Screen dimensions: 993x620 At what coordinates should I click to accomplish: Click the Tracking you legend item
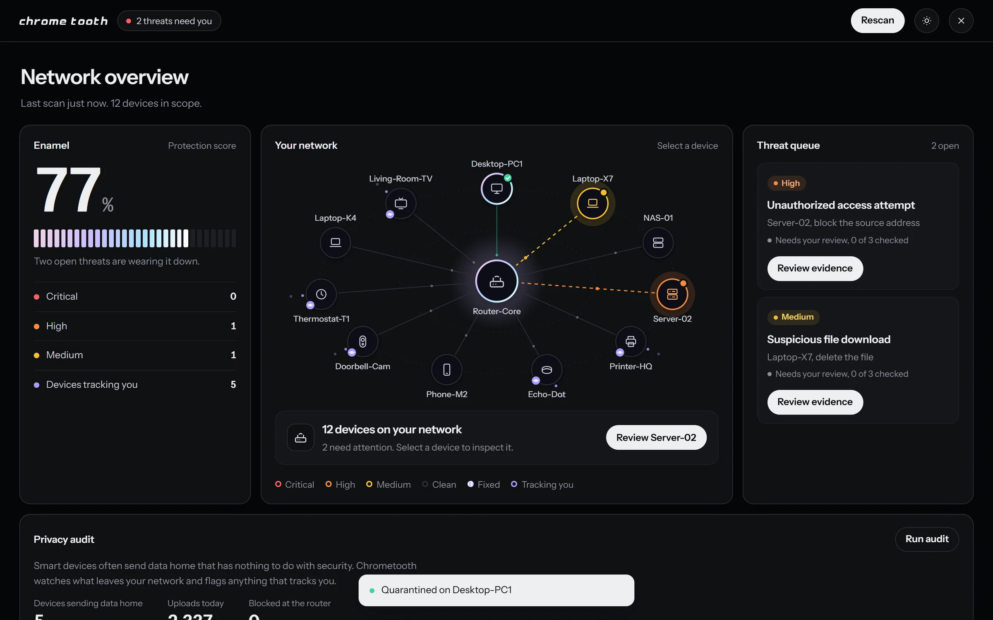[x=542, y=484]
